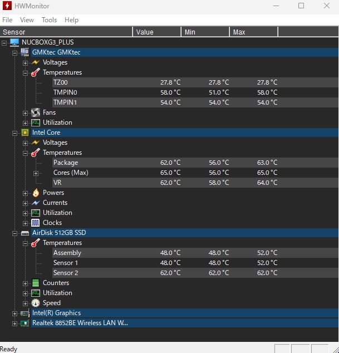Click the Intel Core Voltages lightning icon
This screenshot has width=339, height=353.
36,143
